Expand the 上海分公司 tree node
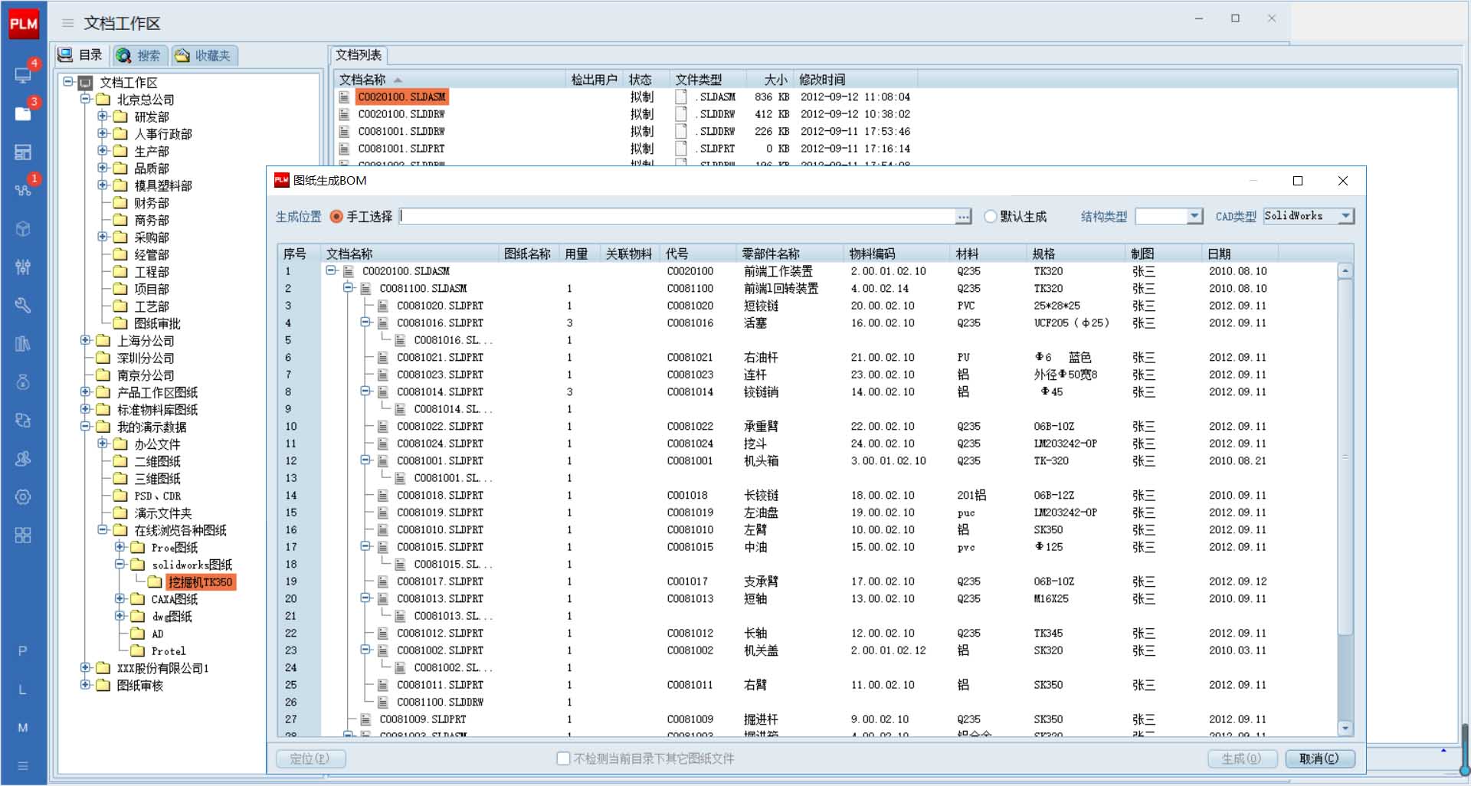Image resolution: width=1471 pixels, height=786 pixels. click(86, 340)
